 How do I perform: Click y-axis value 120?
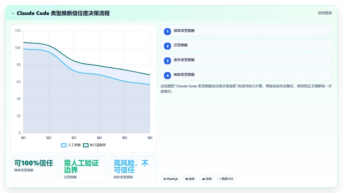(18, 31)
